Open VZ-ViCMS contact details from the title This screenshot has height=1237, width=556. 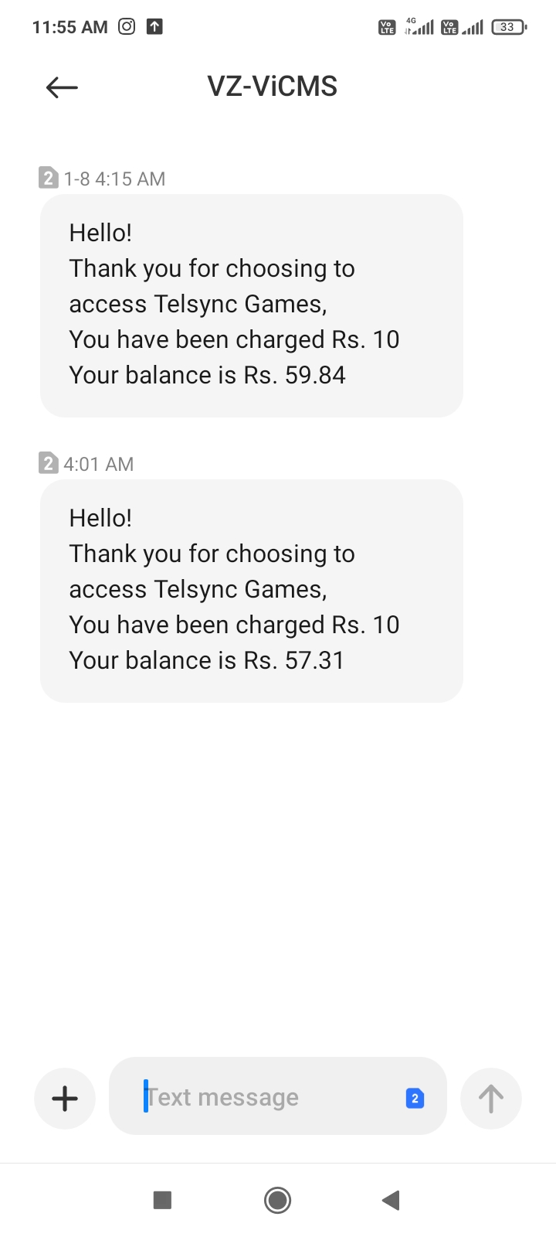point(272,87)
